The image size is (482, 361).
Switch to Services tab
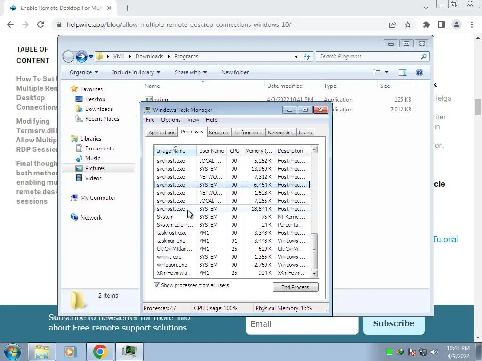coord(218,133)
